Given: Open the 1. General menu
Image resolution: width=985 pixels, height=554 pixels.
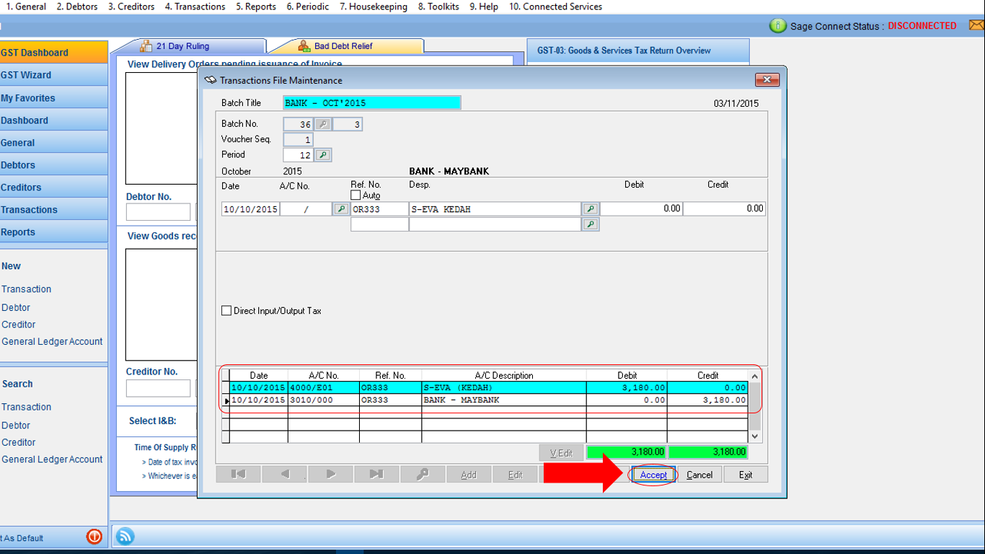Looking at the screenshot, I should click(26, 6).
